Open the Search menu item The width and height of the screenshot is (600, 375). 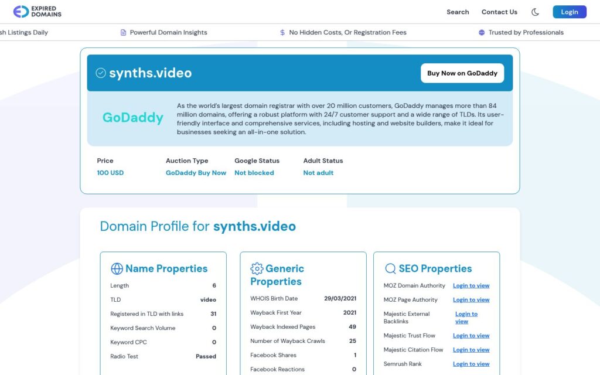pyautogui.click(x=458, y=12)
